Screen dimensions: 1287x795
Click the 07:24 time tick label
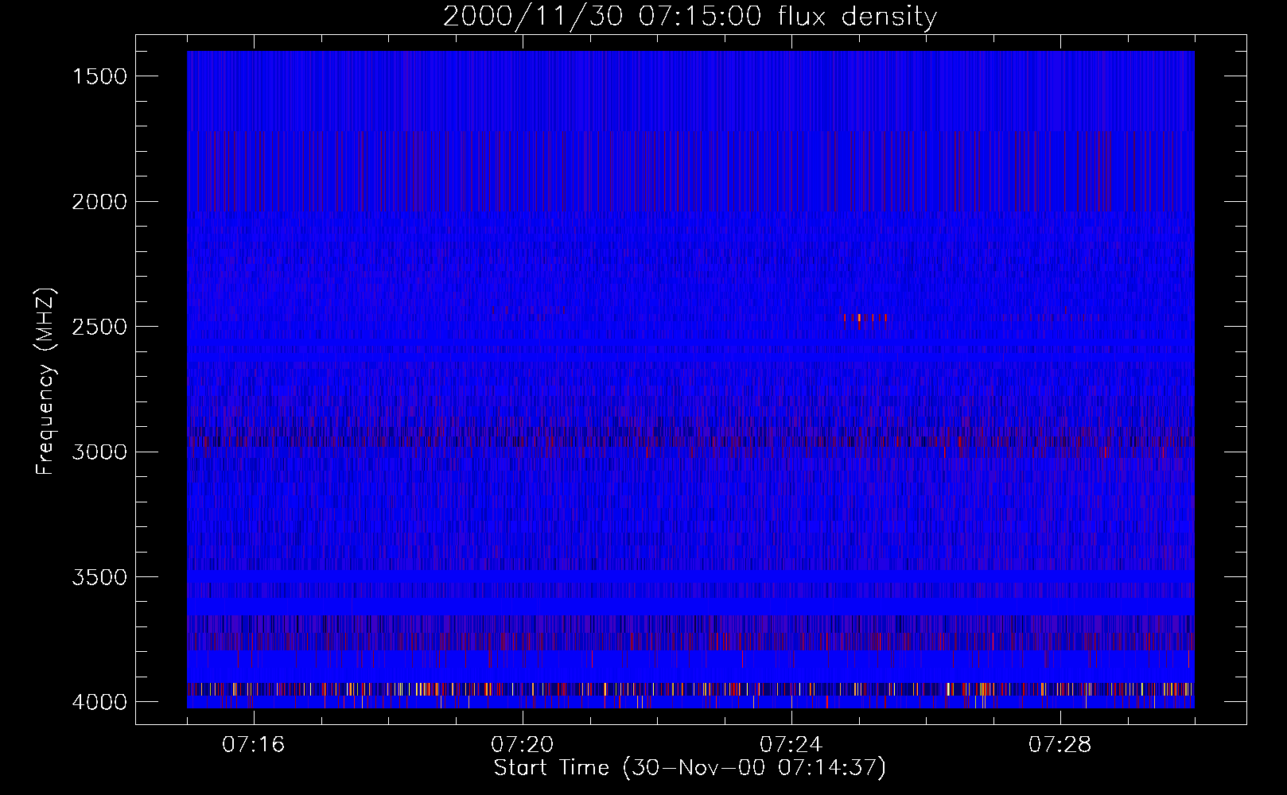pyautogui.click(x=791, y=745)
